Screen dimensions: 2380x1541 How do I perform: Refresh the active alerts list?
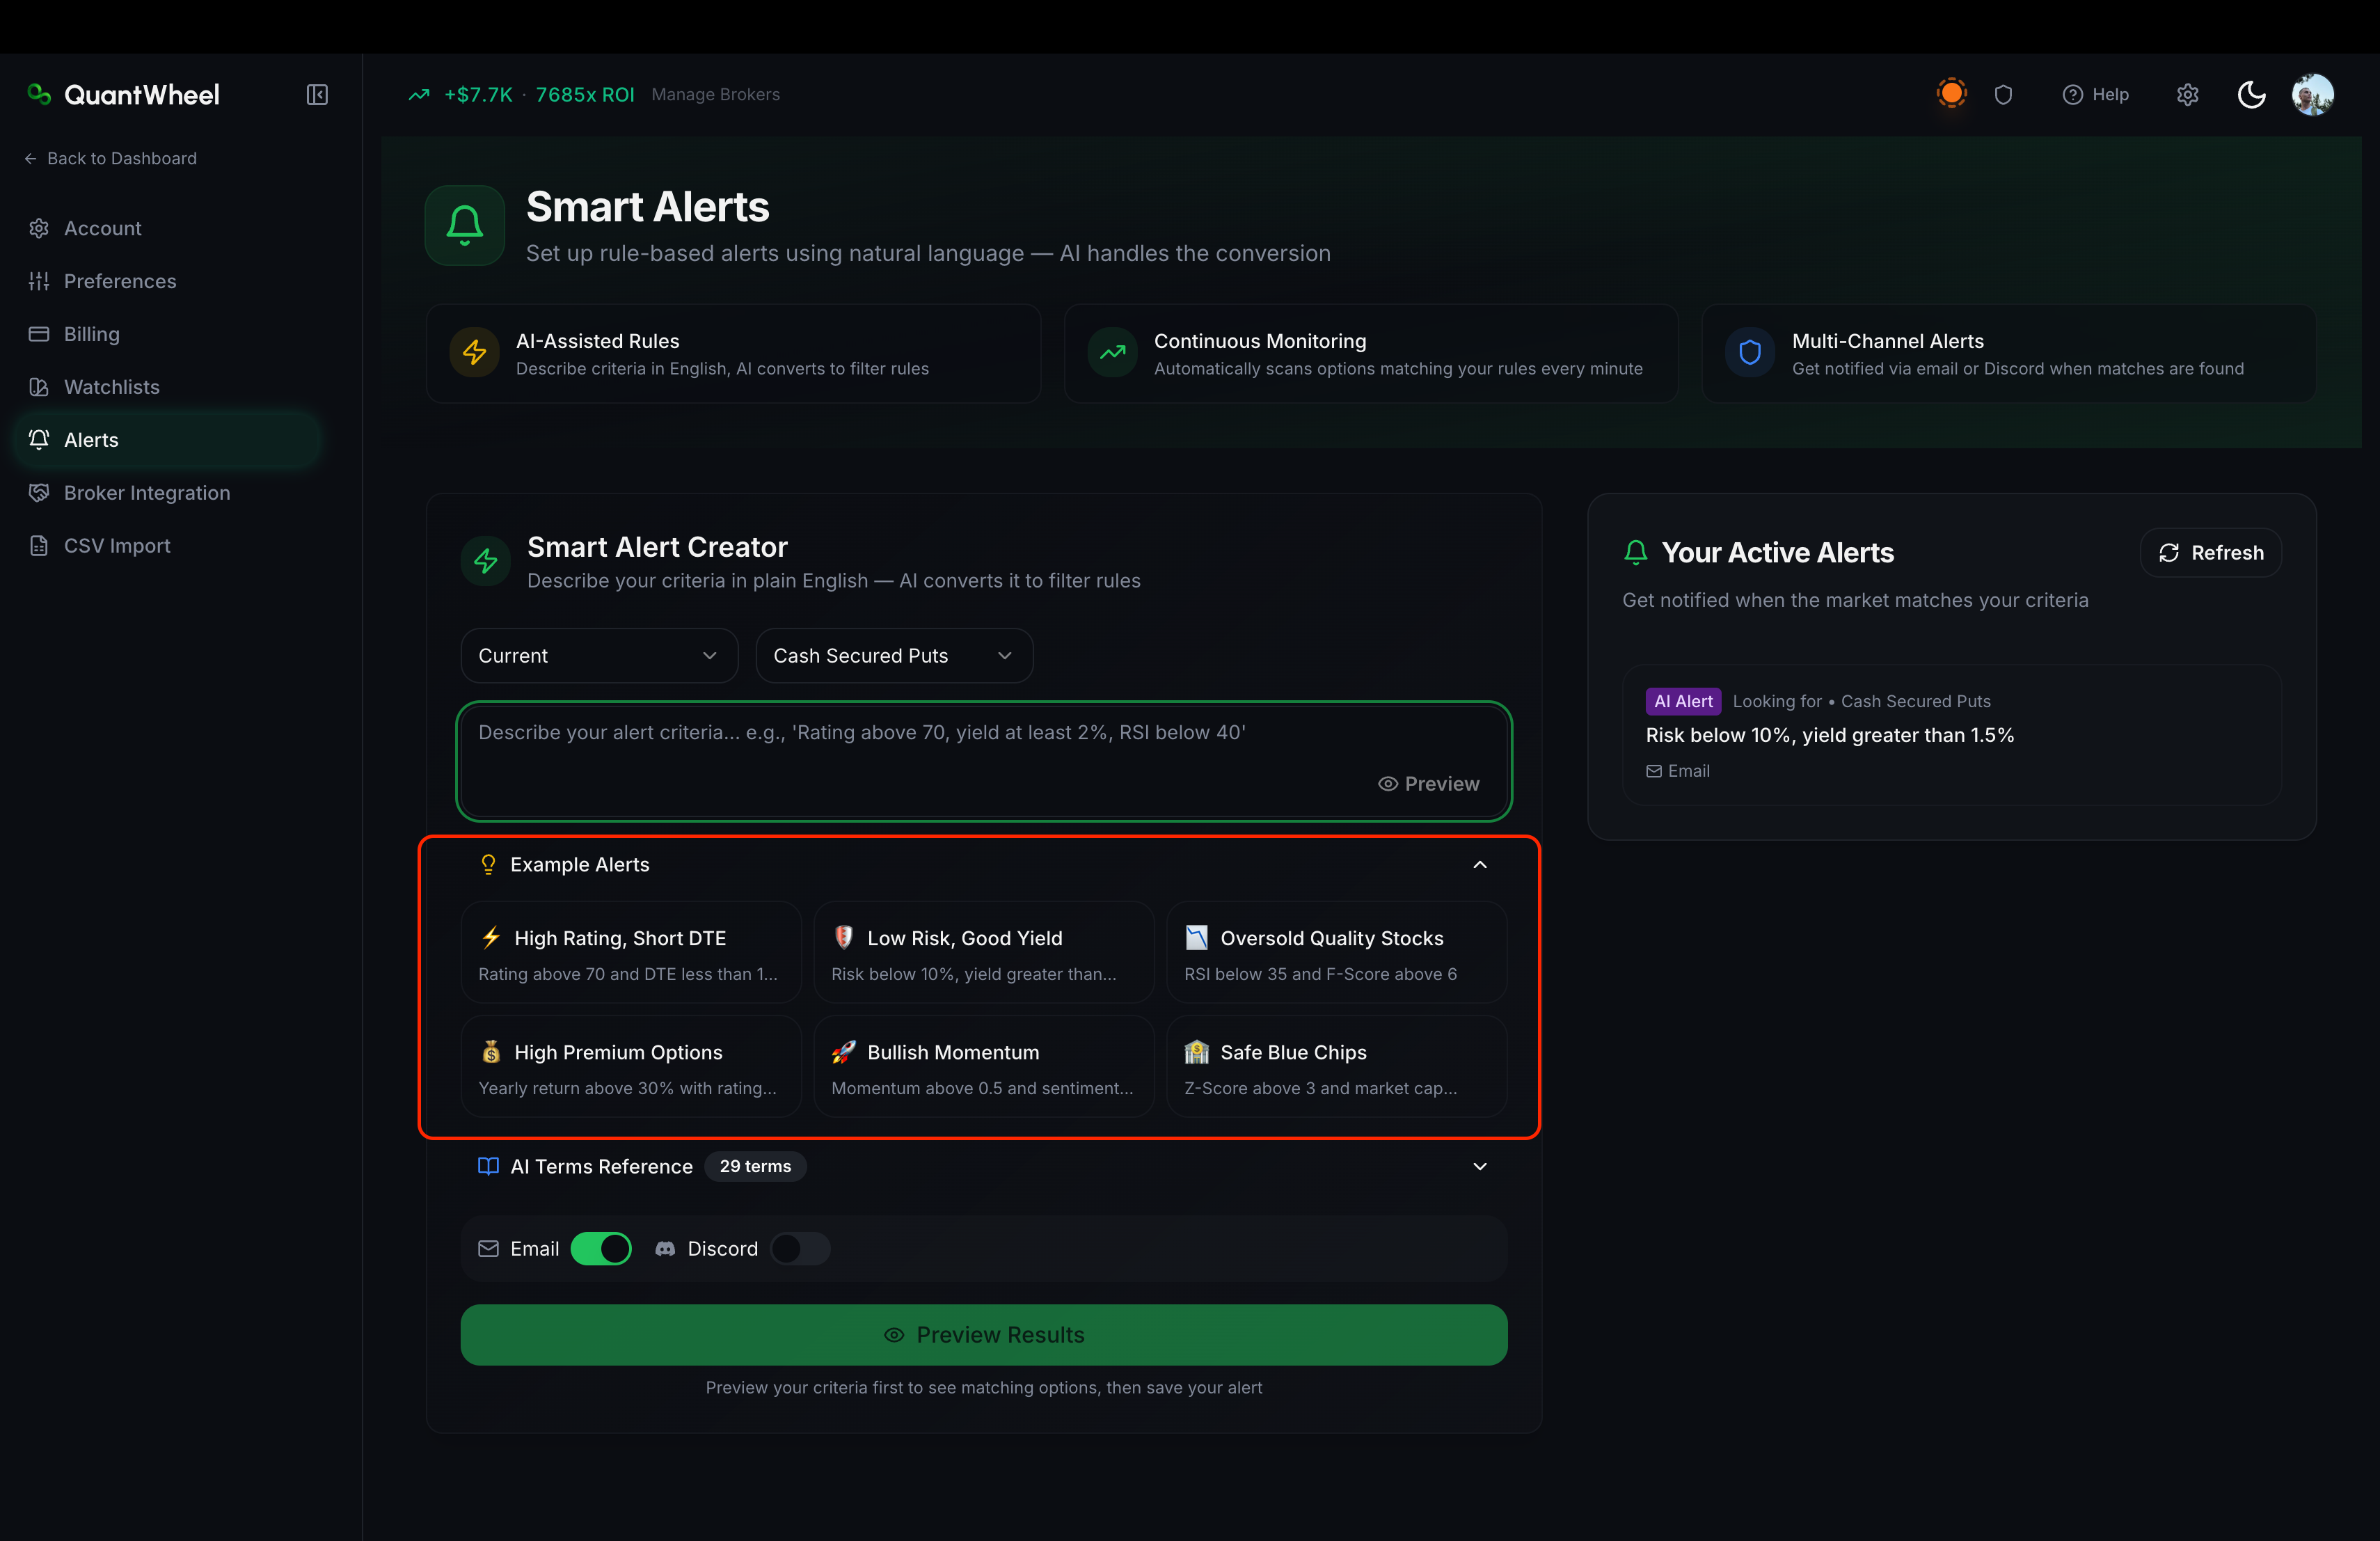point(2211,552)
